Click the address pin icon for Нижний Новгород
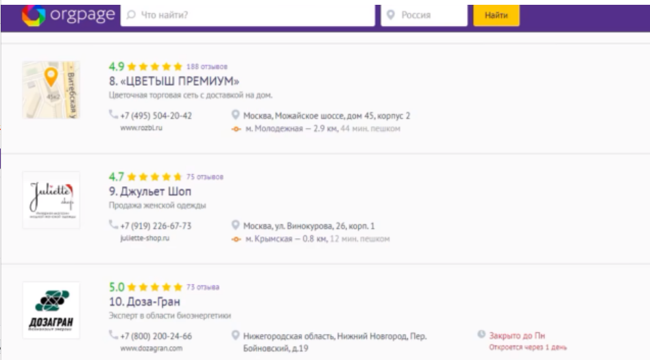This screenshot has width=650, height=360. click(x=235, y=335)
